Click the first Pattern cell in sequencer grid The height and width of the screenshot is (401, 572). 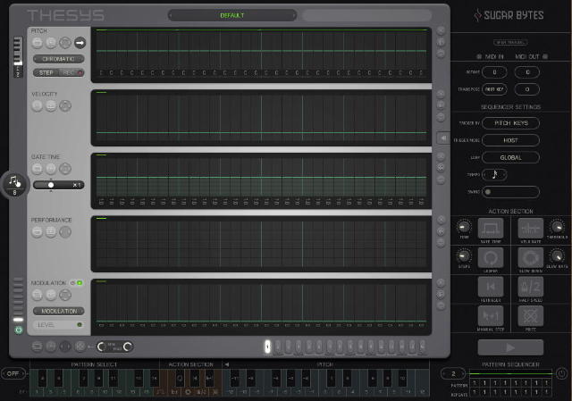point(475,383)
